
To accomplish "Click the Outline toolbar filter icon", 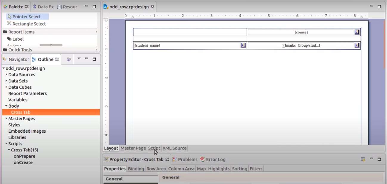I will [69, 59].
